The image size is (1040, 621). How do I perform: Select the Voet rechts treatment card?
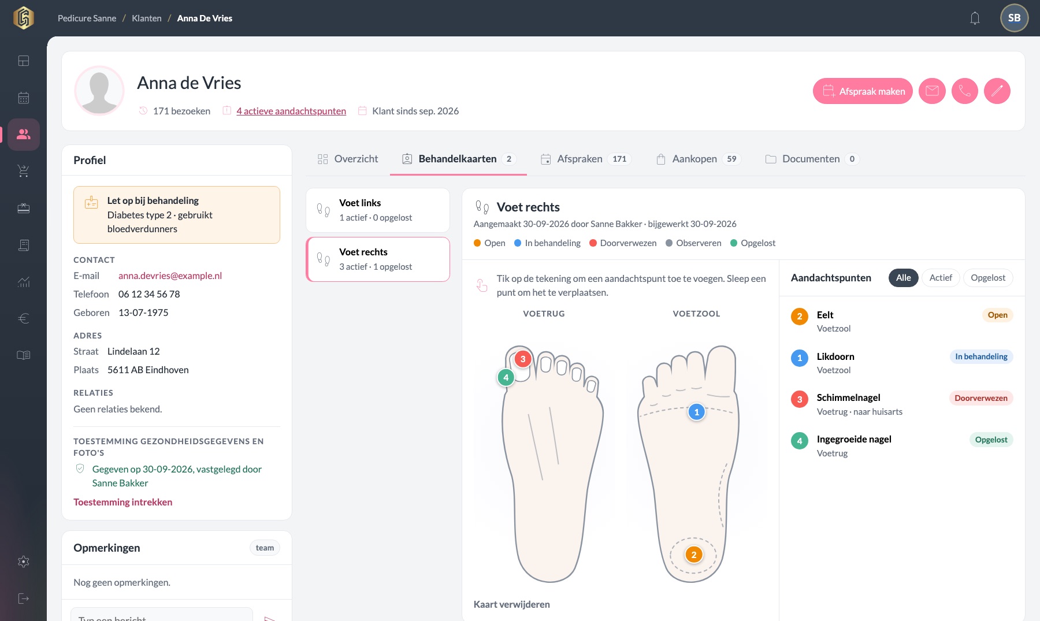pos(378,259)
